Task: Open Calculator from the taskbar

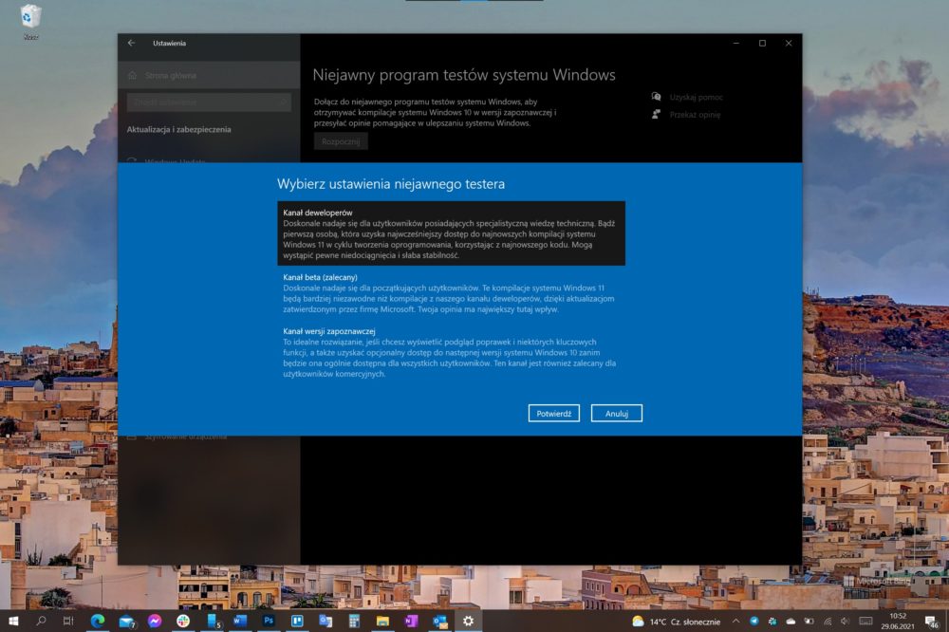Action: pyautogui.click(x=354, y=621)
